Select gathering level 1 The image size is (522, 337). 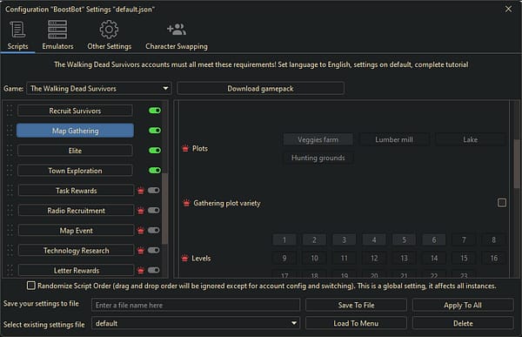tap(284, 239)
